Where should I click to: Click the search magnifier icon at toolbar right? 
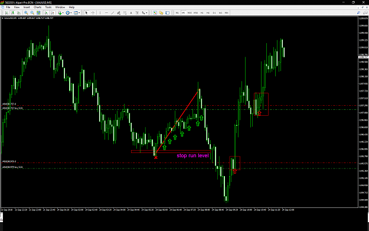[358, 13]
